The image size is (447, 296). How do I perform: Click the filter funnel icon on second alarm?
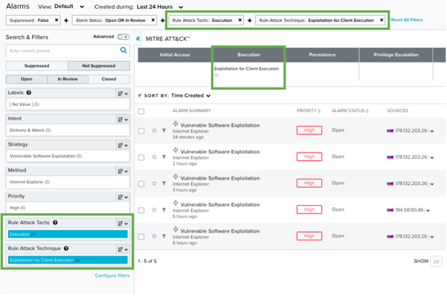[x=163, y=157]
